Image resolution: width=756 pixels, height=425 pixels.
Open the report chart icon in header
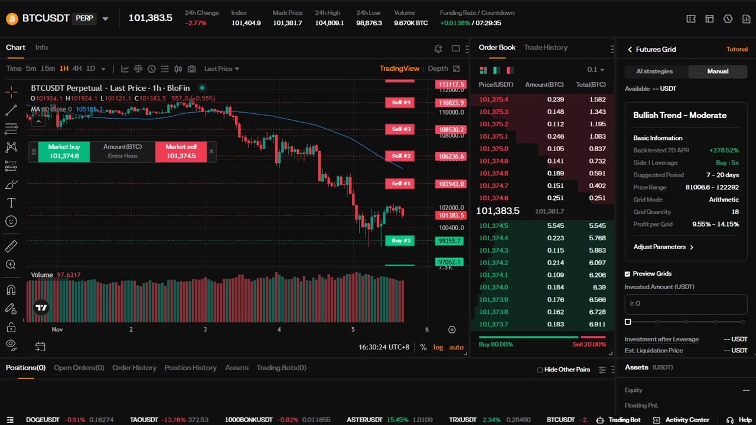pyautogui.click(x=746, y=19)
